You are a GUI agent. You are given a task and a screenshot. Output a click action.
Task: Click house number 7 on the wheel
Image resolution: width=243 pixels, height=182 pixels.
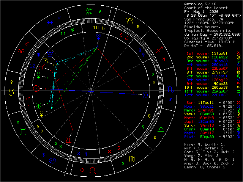pyautogui.click(x=153, y=75)
